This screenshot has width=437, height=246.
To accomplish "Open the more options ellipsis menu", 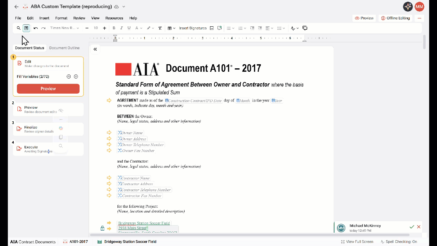I will point(419,18).
